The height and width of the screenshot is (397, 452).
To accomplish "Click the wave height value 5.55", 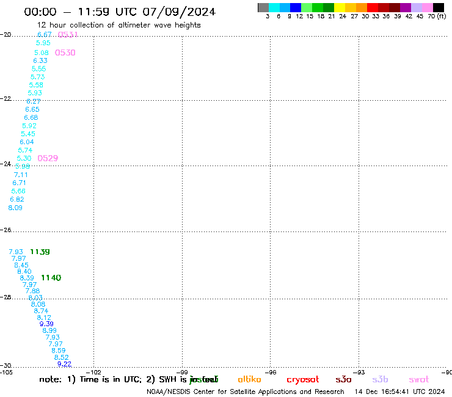I will tap(38, 68).
